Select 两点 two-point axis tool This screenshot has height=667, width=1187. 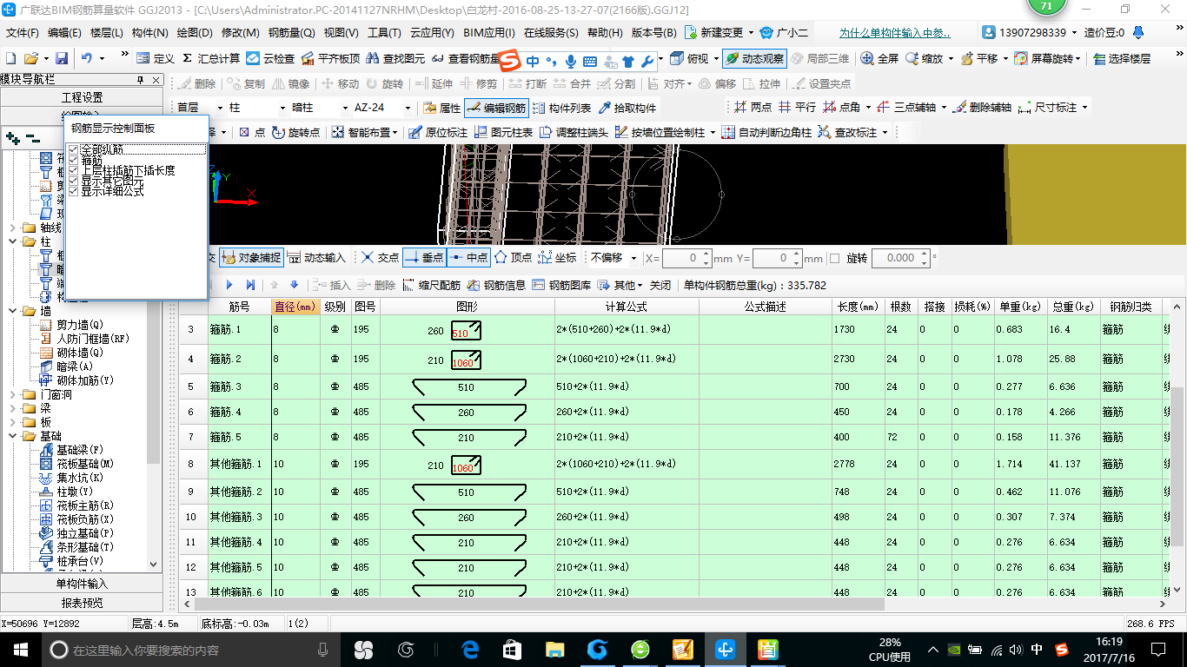tap(753, 108)
